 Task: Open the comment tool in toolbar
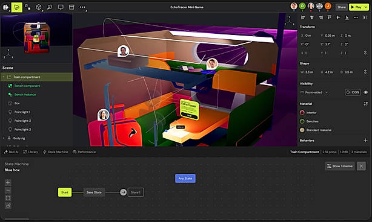click(61, 7)
